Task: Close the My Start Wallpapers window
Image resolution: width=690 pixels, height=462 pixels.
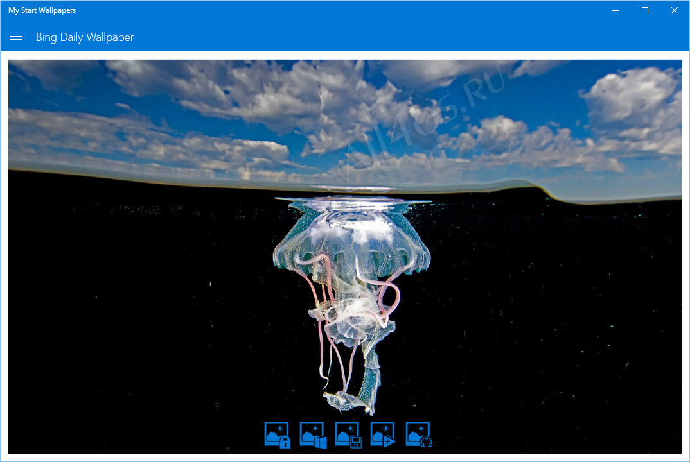Action: [674, 10]
